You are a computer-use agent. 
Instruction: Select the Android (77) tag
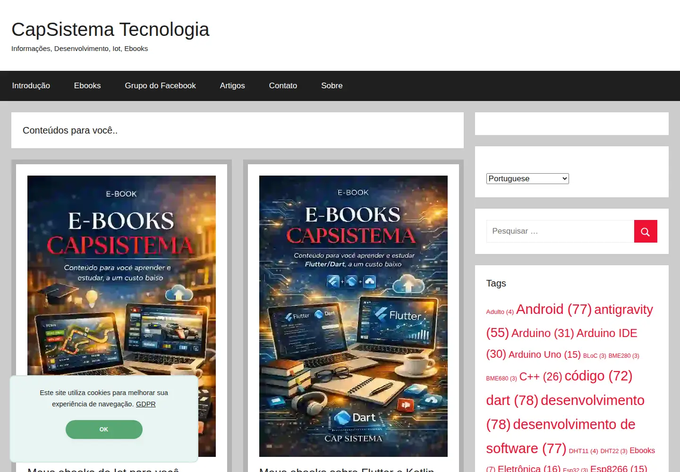(x=554, y=309)
